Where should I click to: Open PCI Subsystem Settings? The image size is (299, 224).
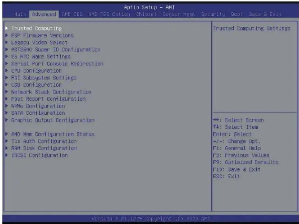coord(44,78)
